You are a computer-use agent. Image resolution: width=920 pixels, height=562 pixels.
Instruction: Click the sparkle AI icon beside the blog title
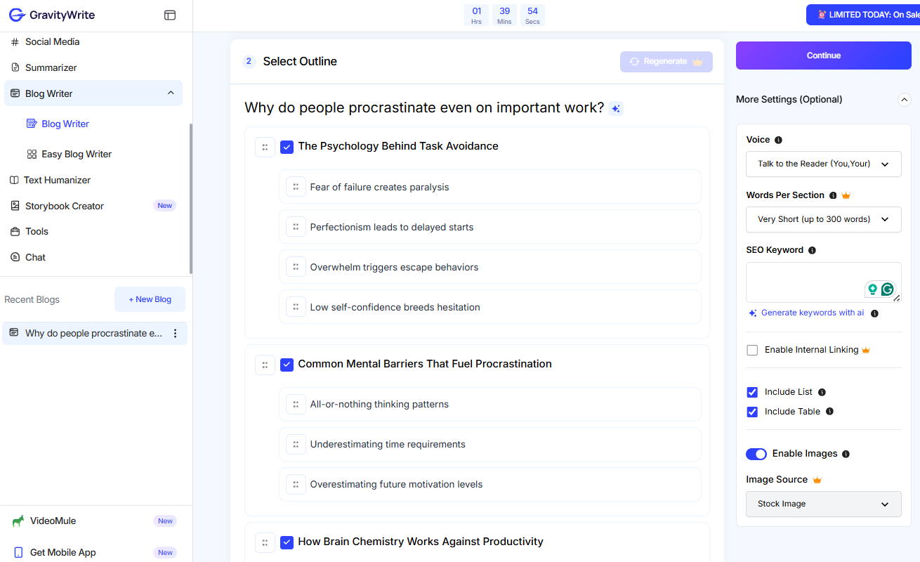(616, 108)
